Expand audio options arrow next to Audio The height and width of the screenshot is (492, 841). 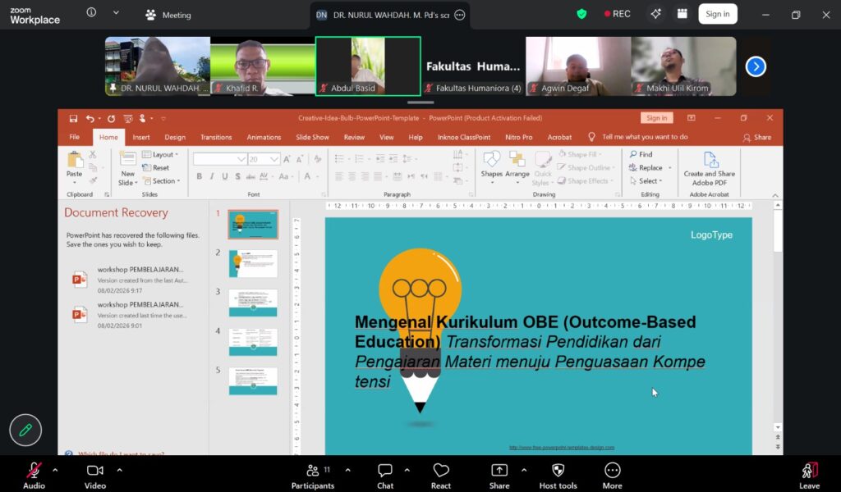(x=55, y=470)
